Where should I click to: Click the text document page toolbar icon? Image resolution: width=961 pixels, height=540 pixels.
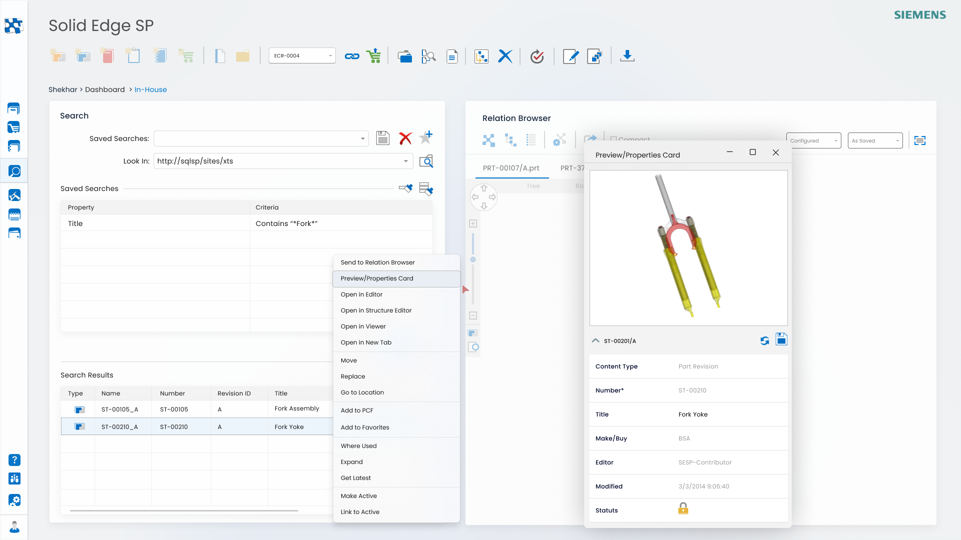point(452,56)
